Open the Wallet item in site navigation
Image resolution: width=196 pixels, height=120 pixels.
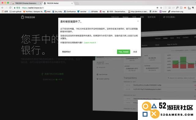click(x=125, y=17)
